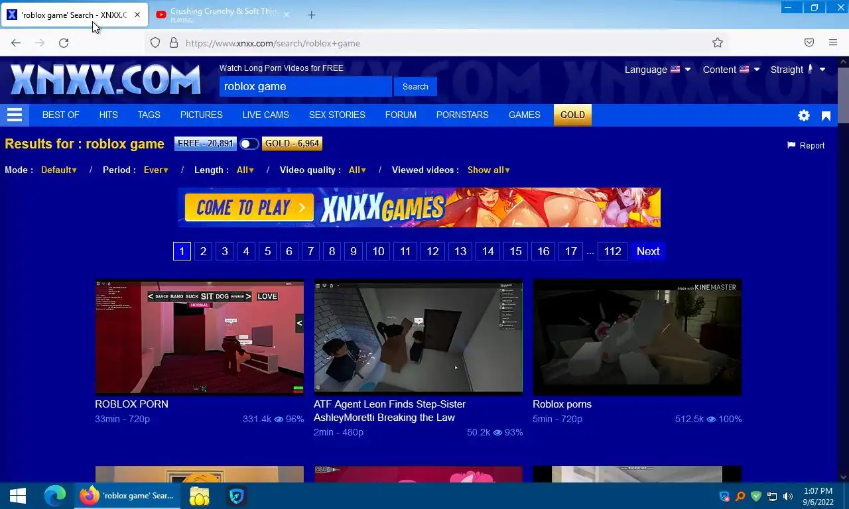Image resolution: width=849 pixels, height=509 pixels.
Task: Open the Period Ever dropdown
Action: [x=156, y=170]
